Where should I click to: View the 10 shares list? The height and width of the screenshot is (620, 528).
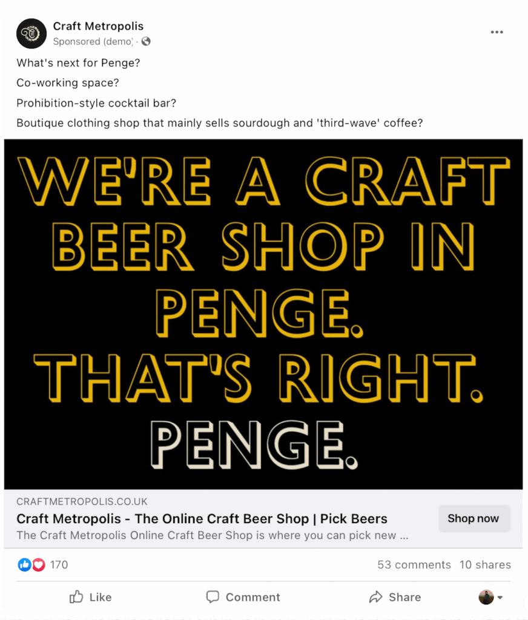click(x=485, y=565)
